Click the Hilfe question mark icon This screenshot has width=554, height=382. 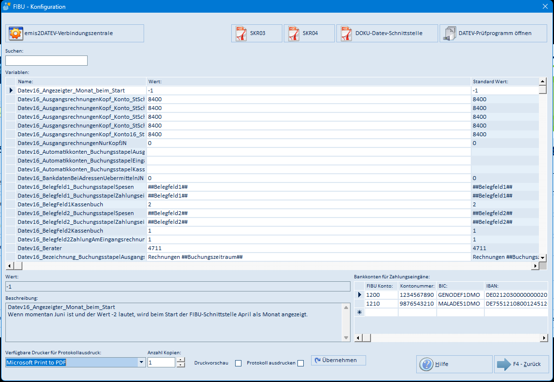[x=426, y=364]
